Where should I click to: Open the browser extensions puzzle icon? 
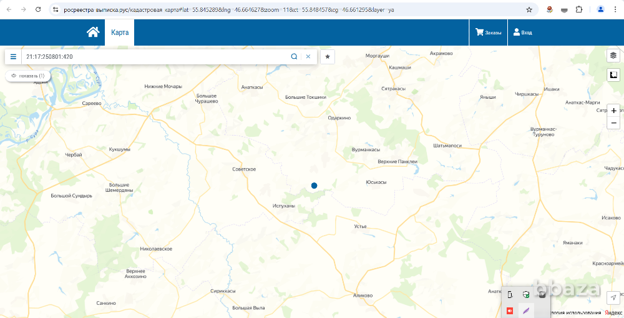coord(578,10)
